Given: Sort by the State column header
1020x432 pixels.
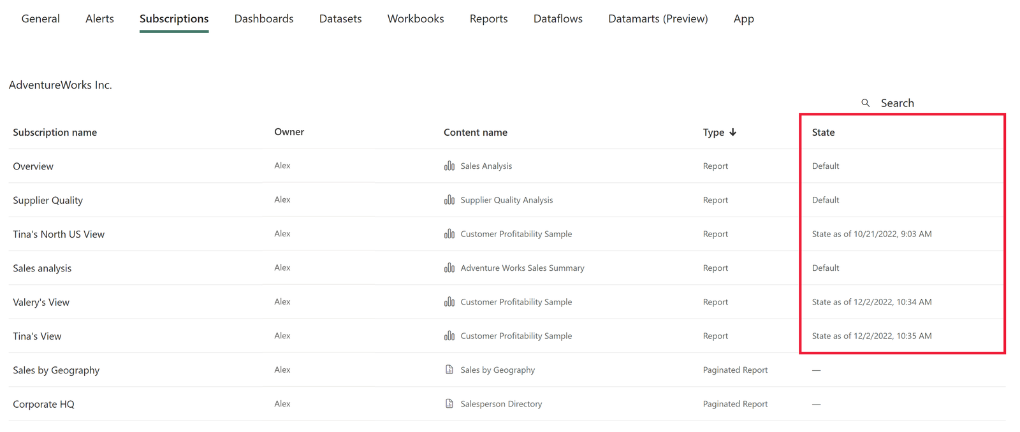Looking at the screenshot, I should 823,133.
